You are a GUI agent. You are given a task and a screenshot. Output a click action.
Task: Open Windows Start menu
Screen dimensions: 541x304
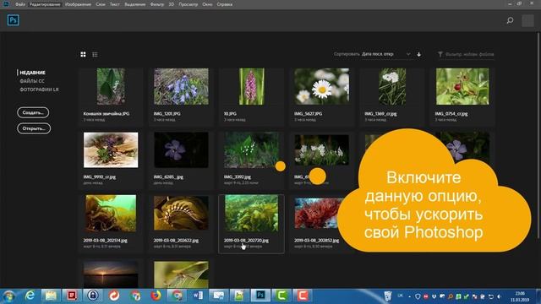pos(8,296)
